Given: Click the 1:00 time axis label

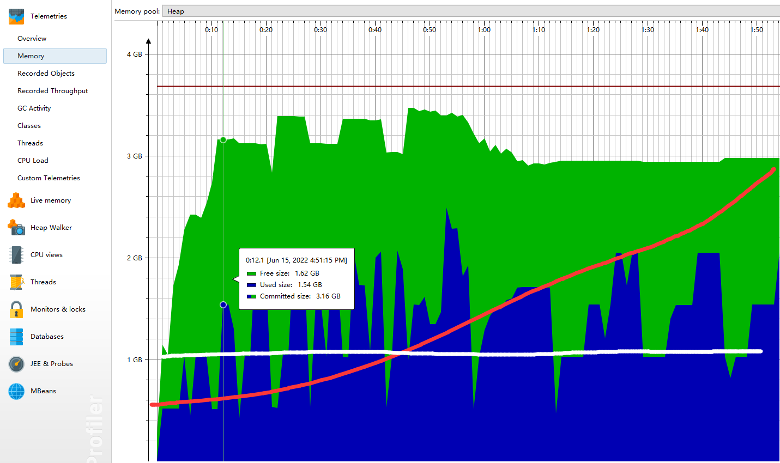Looking at the screenshot, I should 484,30.
